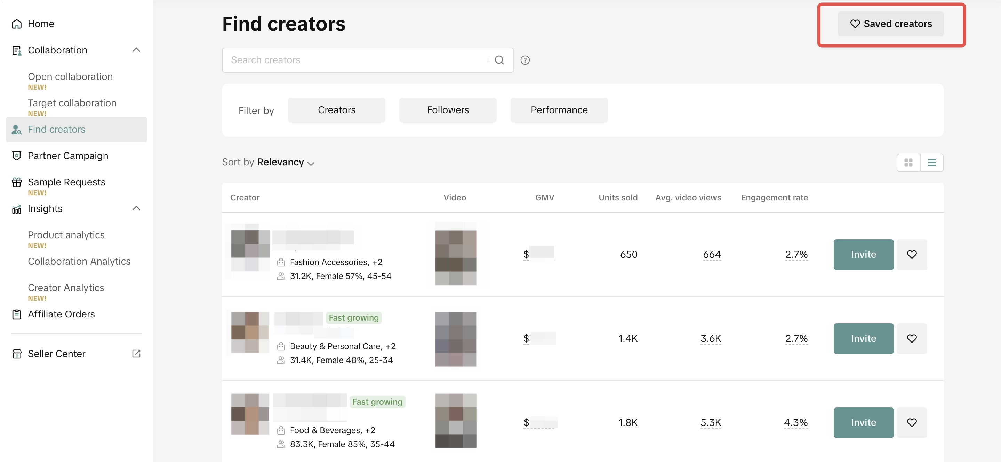Switch to list view layout
Image resolution: width=1001 pixels, height=462 pixels.
pos(931,162)
